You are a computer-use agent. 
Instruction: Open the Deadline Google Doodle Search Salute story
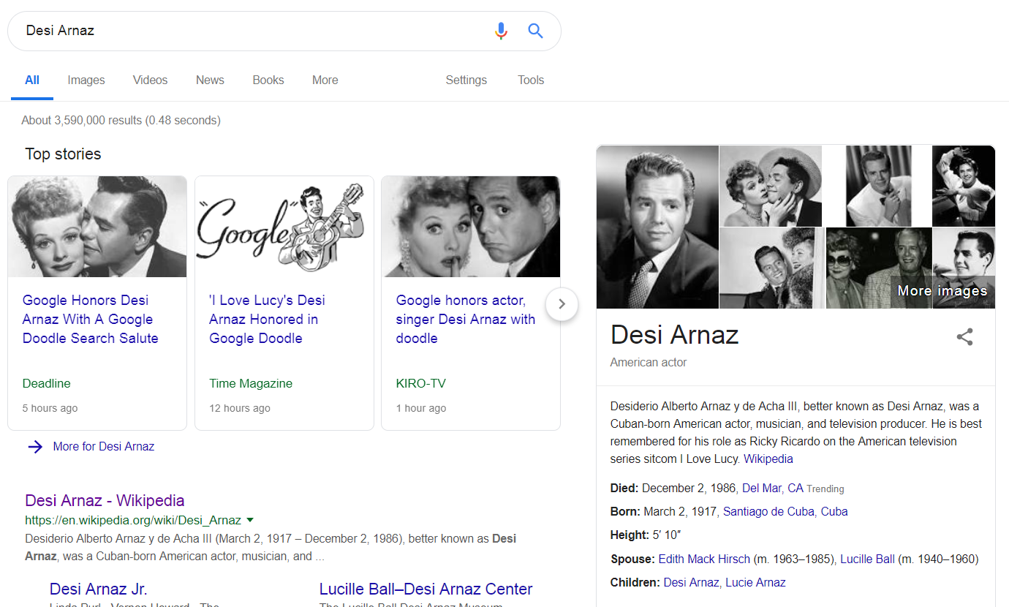[91, 319]
